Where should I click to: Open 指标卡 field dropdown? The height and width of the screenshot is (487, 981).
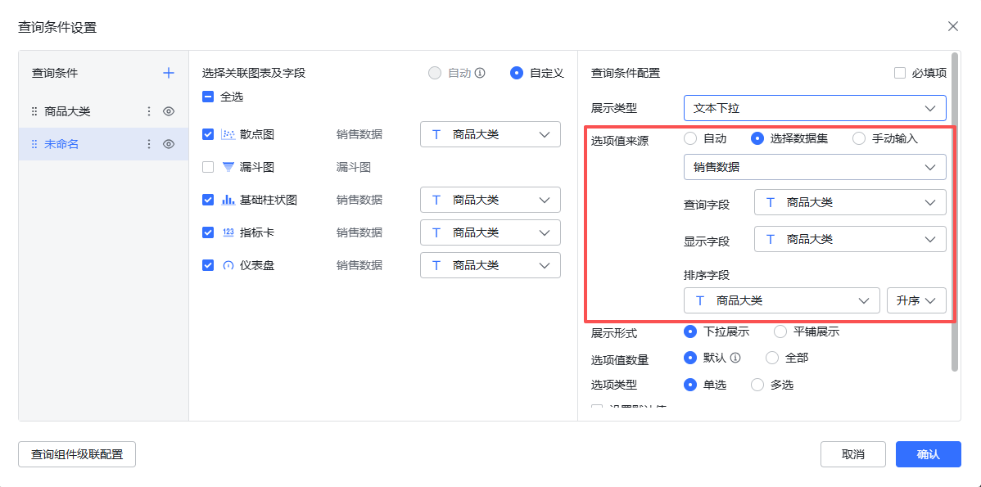click(x=490, y=232)
